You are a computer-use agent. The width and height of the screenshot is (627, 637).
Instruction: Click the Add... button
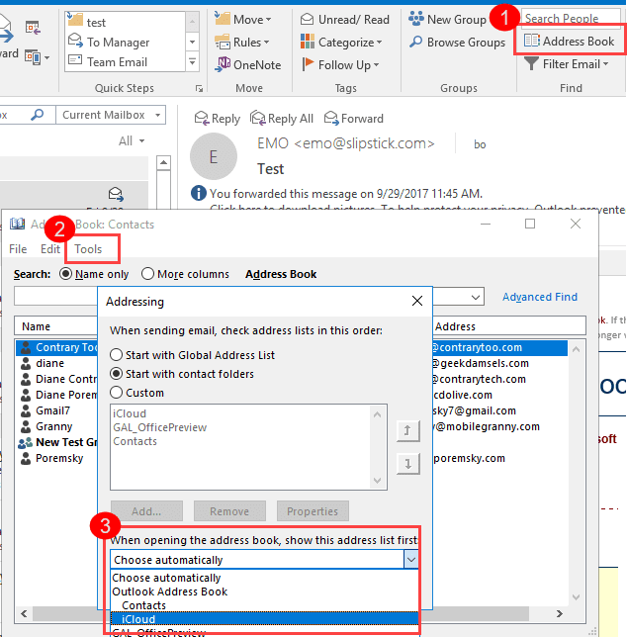tap(146, 511)
